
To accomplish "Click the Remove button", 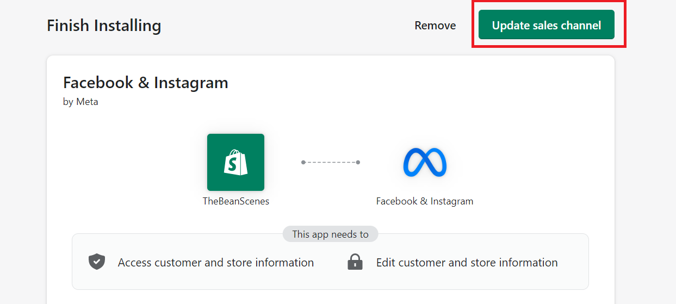I will point(435,26).
